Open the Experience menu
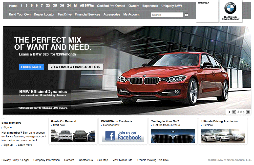 [x=150, y=6]
